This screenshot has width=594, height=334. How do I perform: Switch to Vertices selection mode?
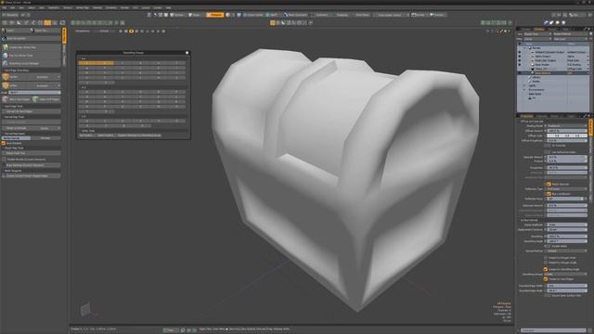[177, 15]
